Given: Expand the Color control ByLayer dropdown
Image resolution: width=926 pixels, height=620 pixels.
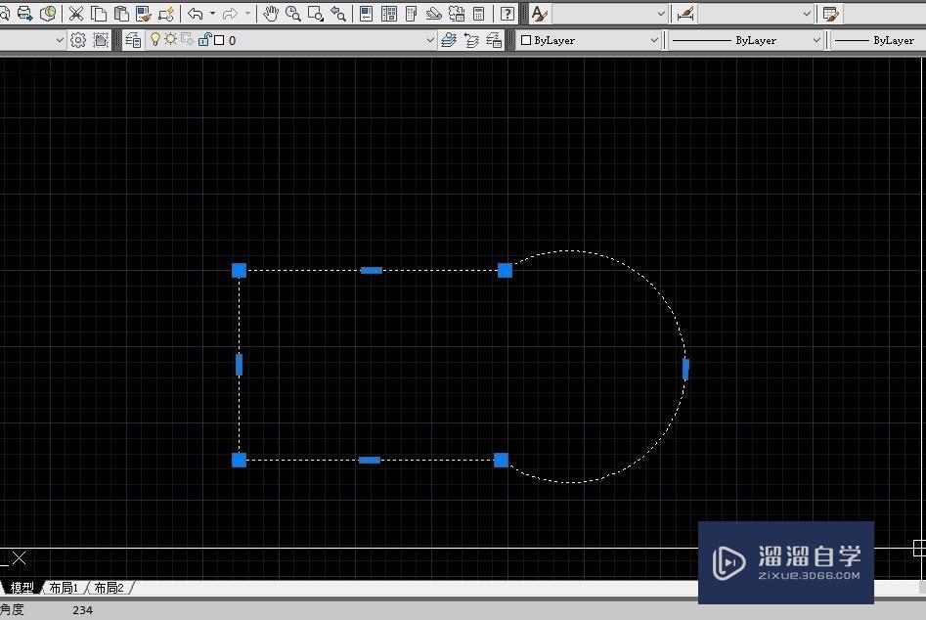Looking at the screenshot, I should click(x=655, y=39).
